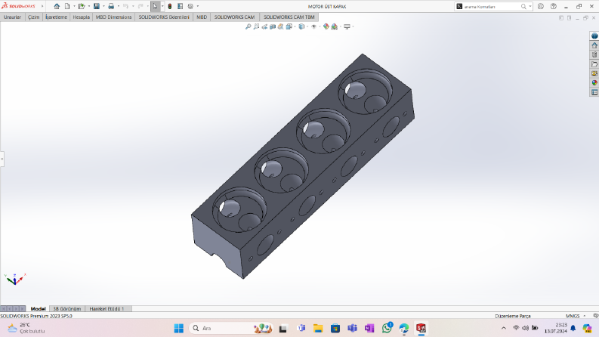Switch to the Unsurlar tab
The height and width of the screenshot is (337, 599).
[12, 17]
